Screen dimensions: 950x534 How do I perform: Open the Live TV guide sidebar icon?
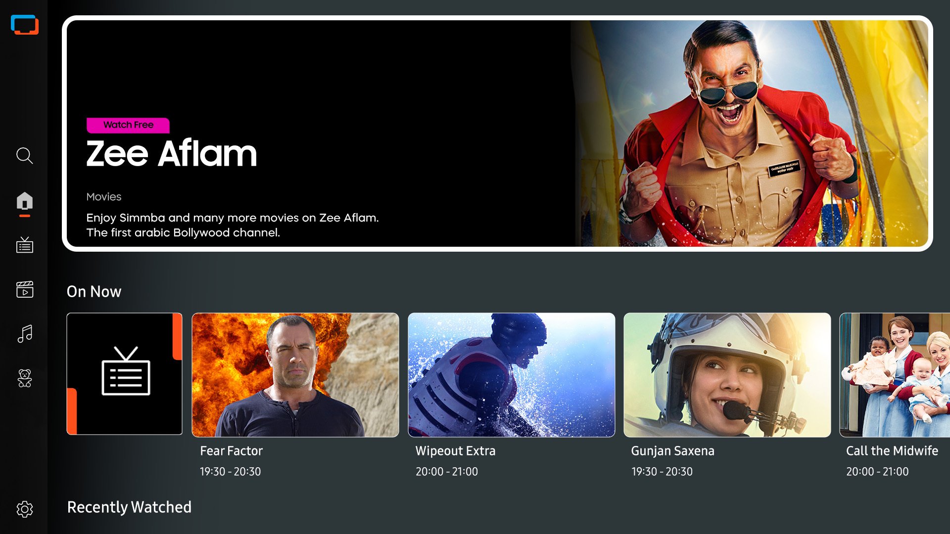[x=25, y=245]
